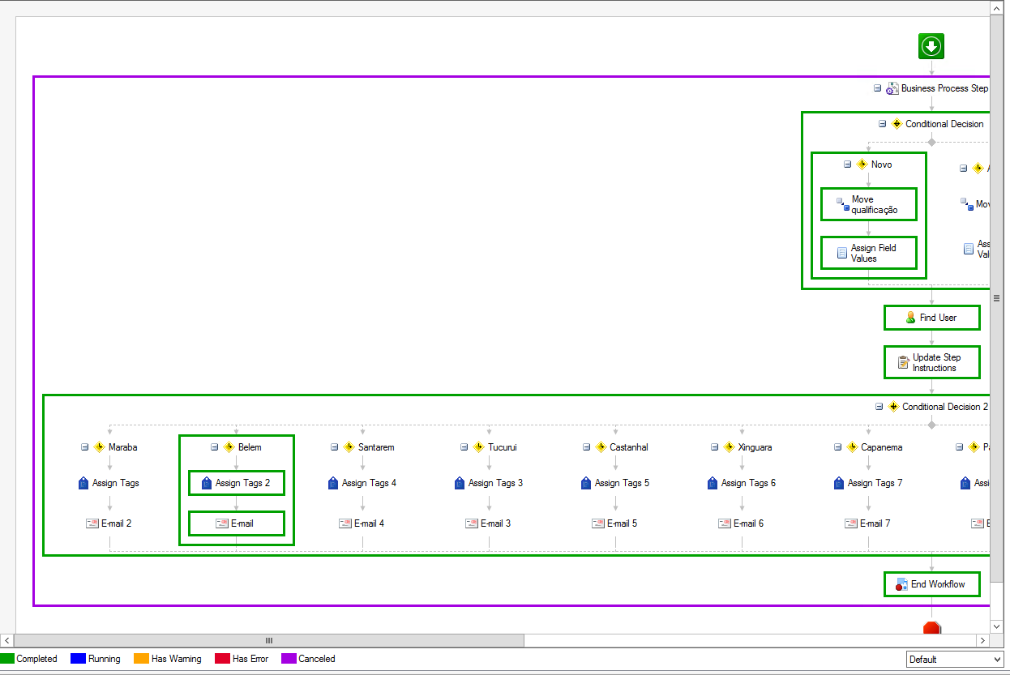Select the Business Process Step icon
Image resolution: width=1010 pixels, height=675 pixels.
click(892, 88)
